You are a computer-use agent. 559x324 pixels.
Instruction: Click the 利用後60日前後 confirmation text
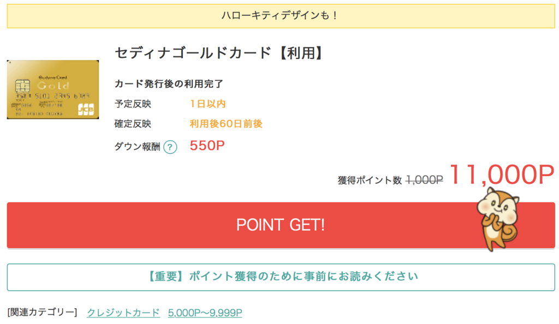pyautogui.click(x=226, y=124)
